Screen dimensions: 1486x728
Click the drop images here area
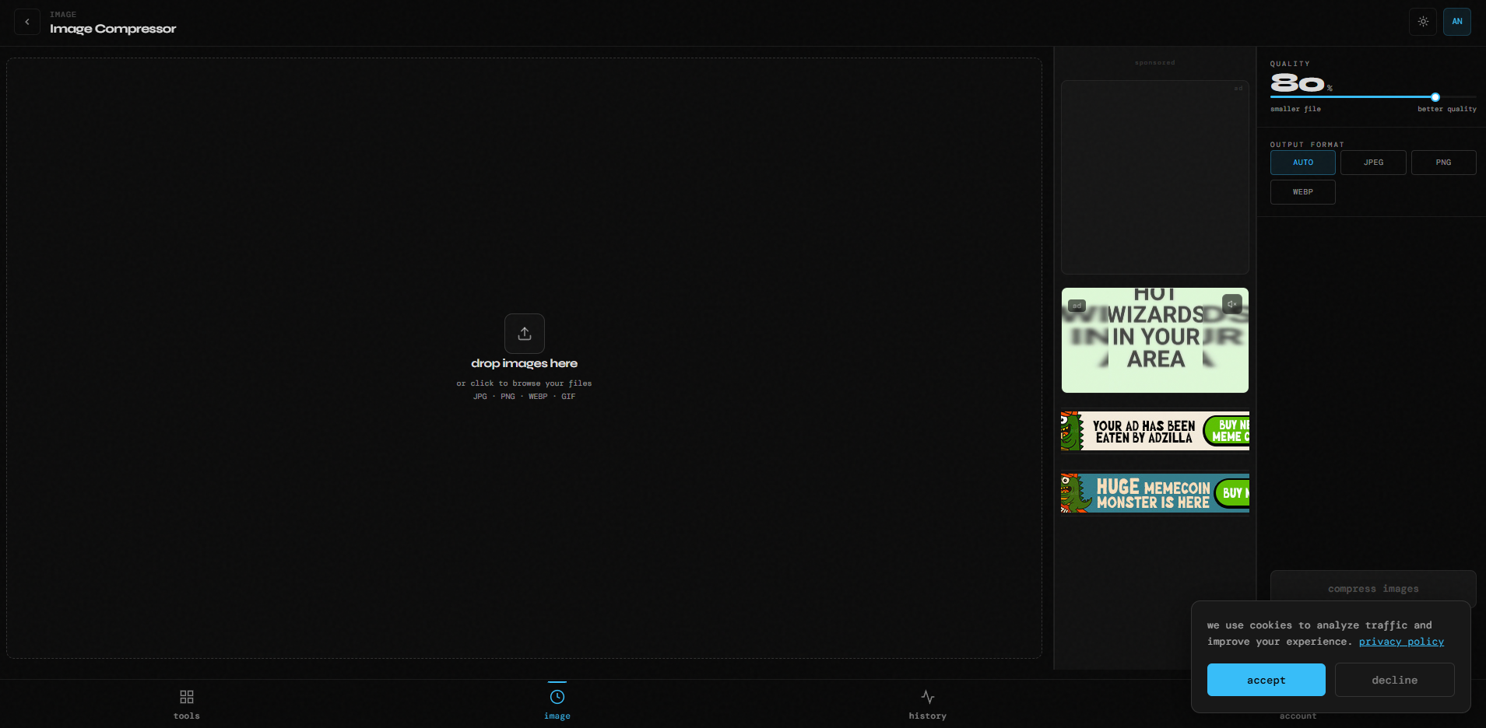click(524, 362)
